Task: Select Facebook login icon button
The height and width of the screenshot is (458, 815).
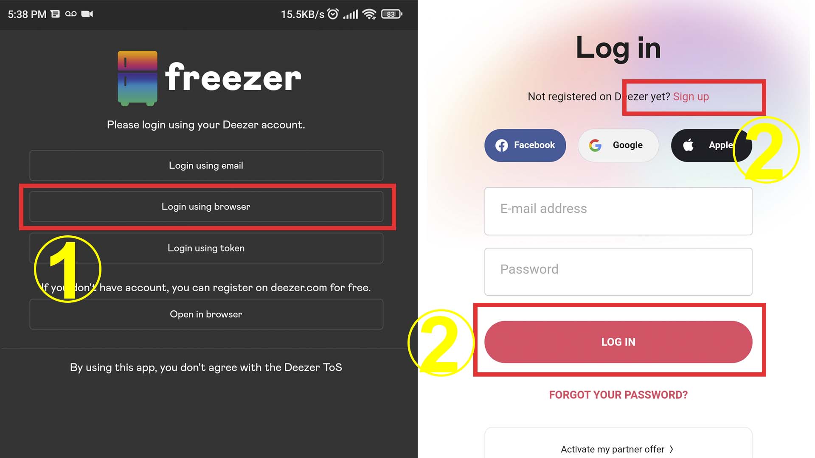Action: [525, 145]
